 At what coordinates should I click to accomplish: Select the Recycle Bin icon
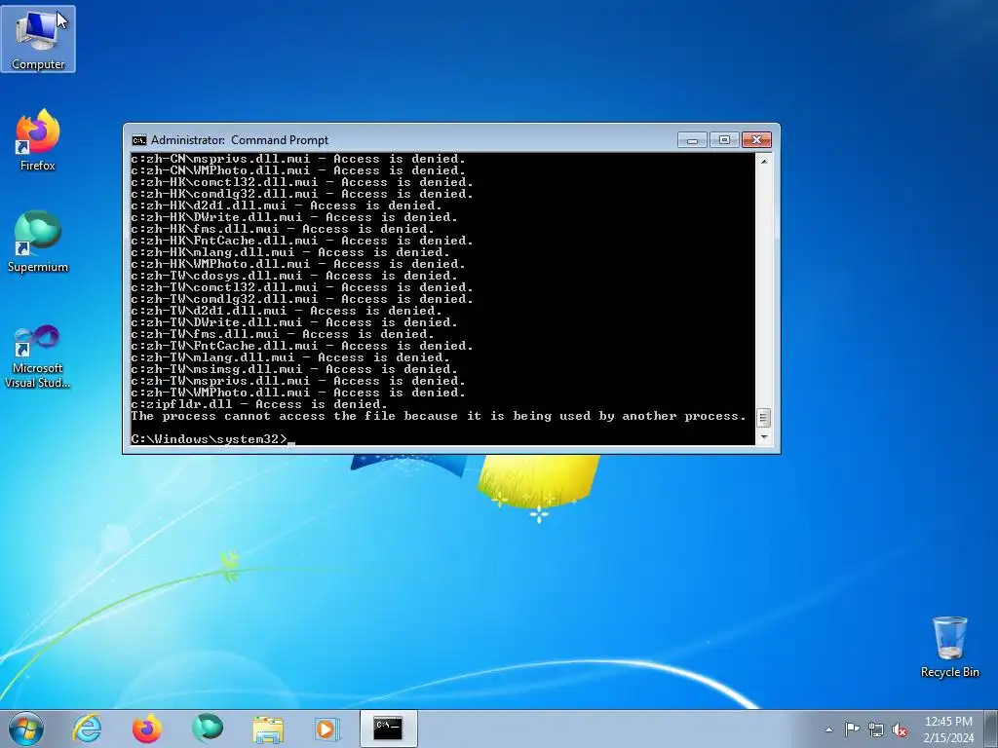(x=949, y=647)
